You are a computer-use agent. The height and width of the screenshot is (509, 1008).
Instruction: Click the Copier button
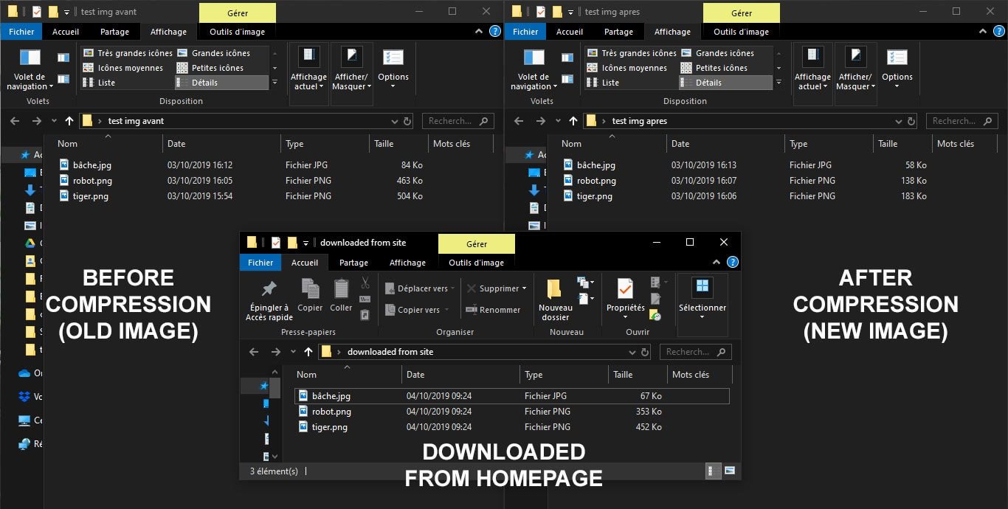click(310, 295)
